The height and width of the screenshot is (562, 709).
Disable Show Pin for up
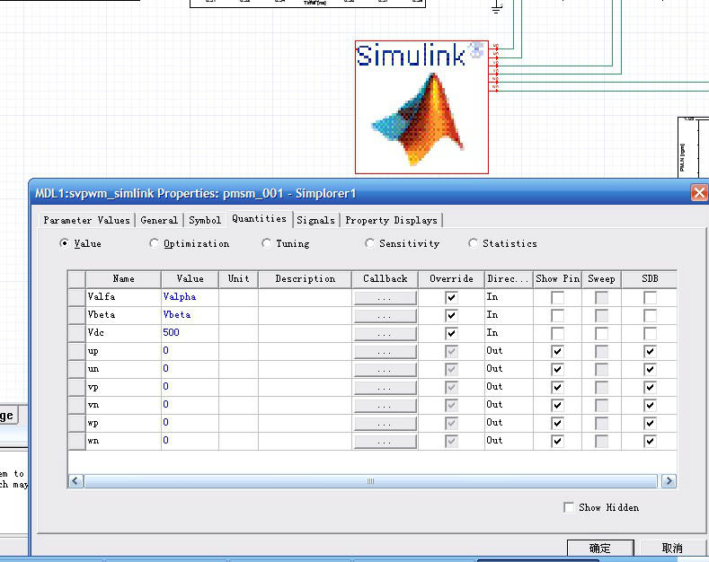(x=557, y=352)
